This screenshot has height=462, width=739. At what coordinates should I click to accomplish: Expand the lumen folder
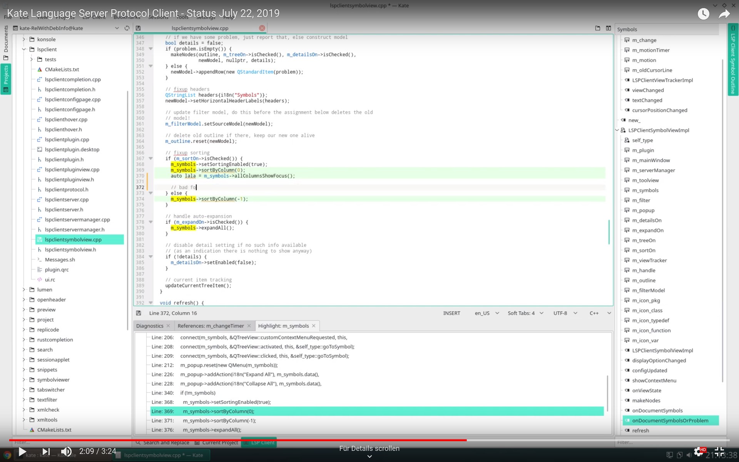click(24, 290)
